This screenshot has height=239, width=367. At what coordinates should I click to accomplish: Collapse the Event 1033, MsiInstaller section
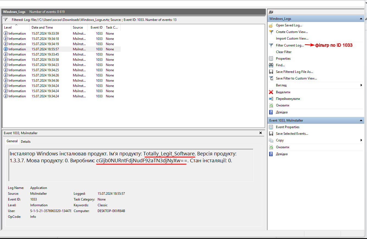(x=361, y=120)
